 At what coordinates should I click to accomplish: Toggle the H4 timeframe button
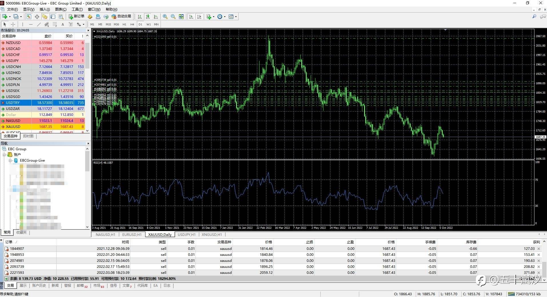click(x=132, y=25)
